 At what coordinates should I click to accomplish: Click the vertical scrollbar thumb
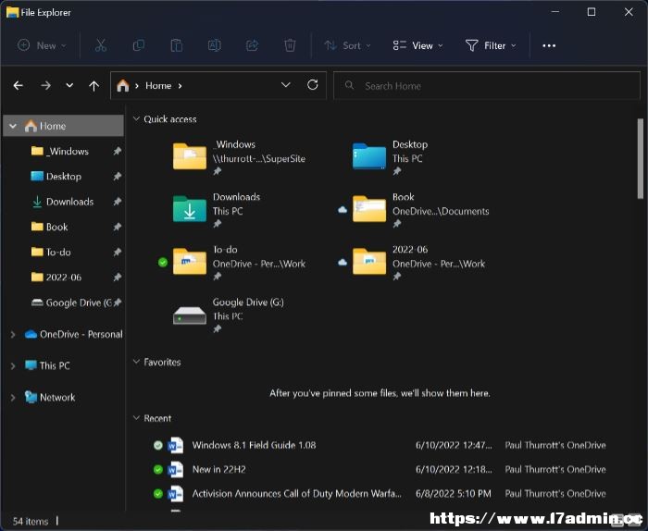pyautogui.click(x=640, y=159)
